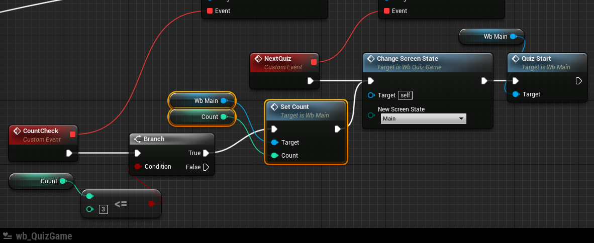594x243 pixels.
Task: Click the less-or-equal node's top input pin
Action: [89, 196]
